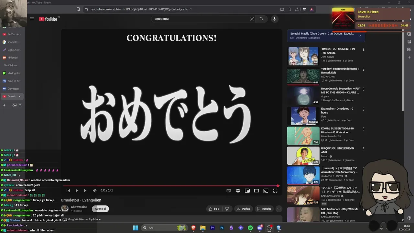
Task: Open bookmarks icon in Brave sidebar
Action: [409, 42]
